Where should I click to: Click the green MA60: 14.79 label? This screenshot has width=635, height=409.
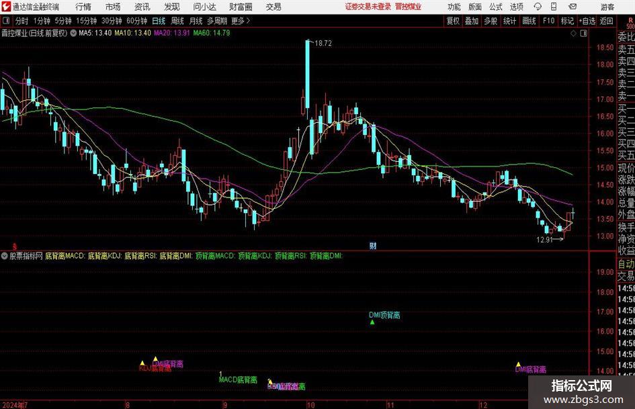212,33
